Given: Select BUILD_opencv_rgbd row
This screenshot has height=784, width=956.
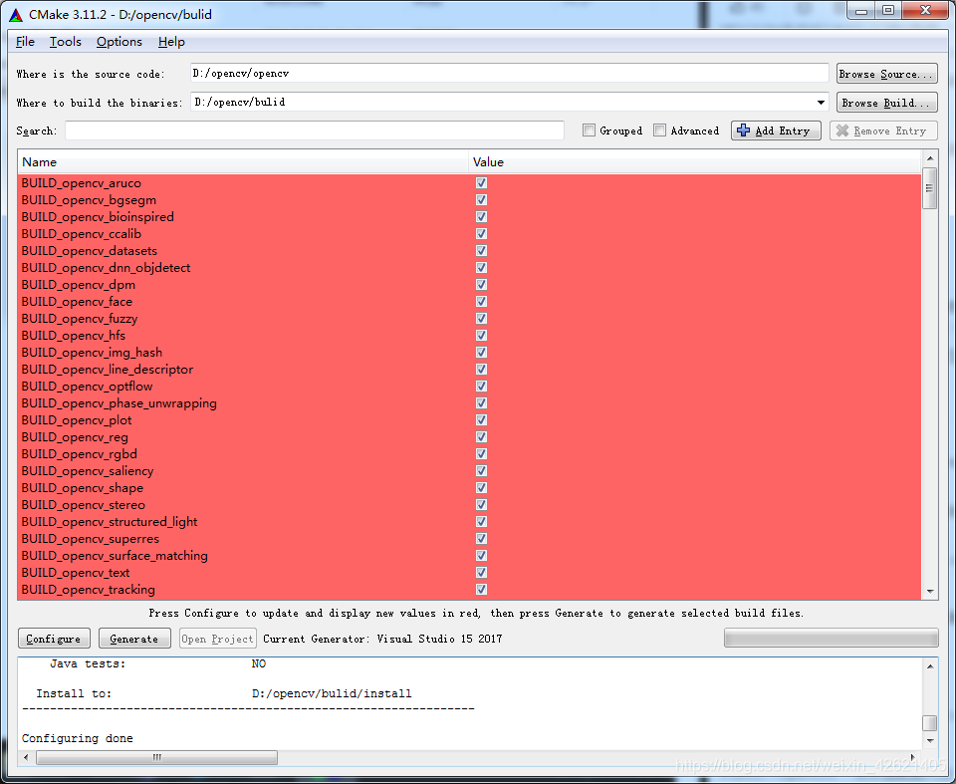Looking at the screenshot, I should (469, 454).
